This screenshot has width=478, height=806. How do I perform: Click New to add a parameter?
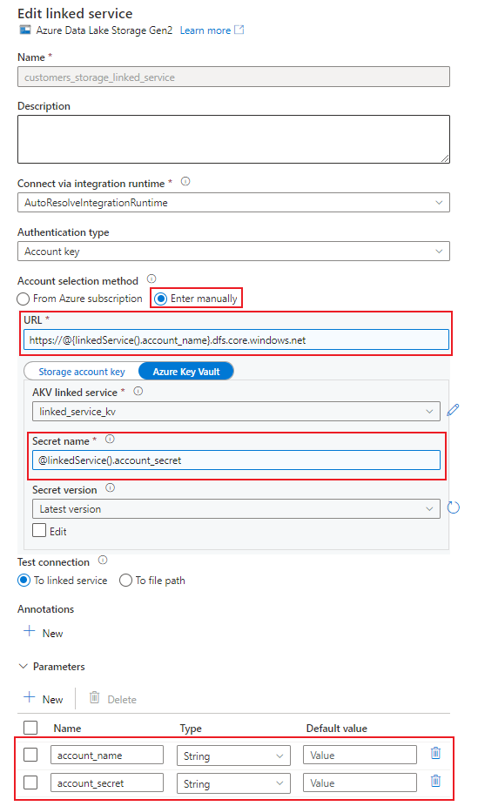click(44, 699)
